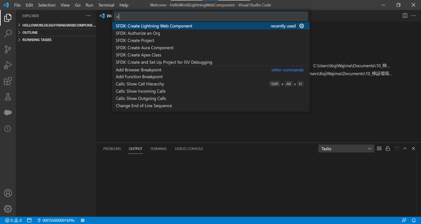421x224 pixels.
Task: Select Change End of Line Sequence
Action: (211, 106)
